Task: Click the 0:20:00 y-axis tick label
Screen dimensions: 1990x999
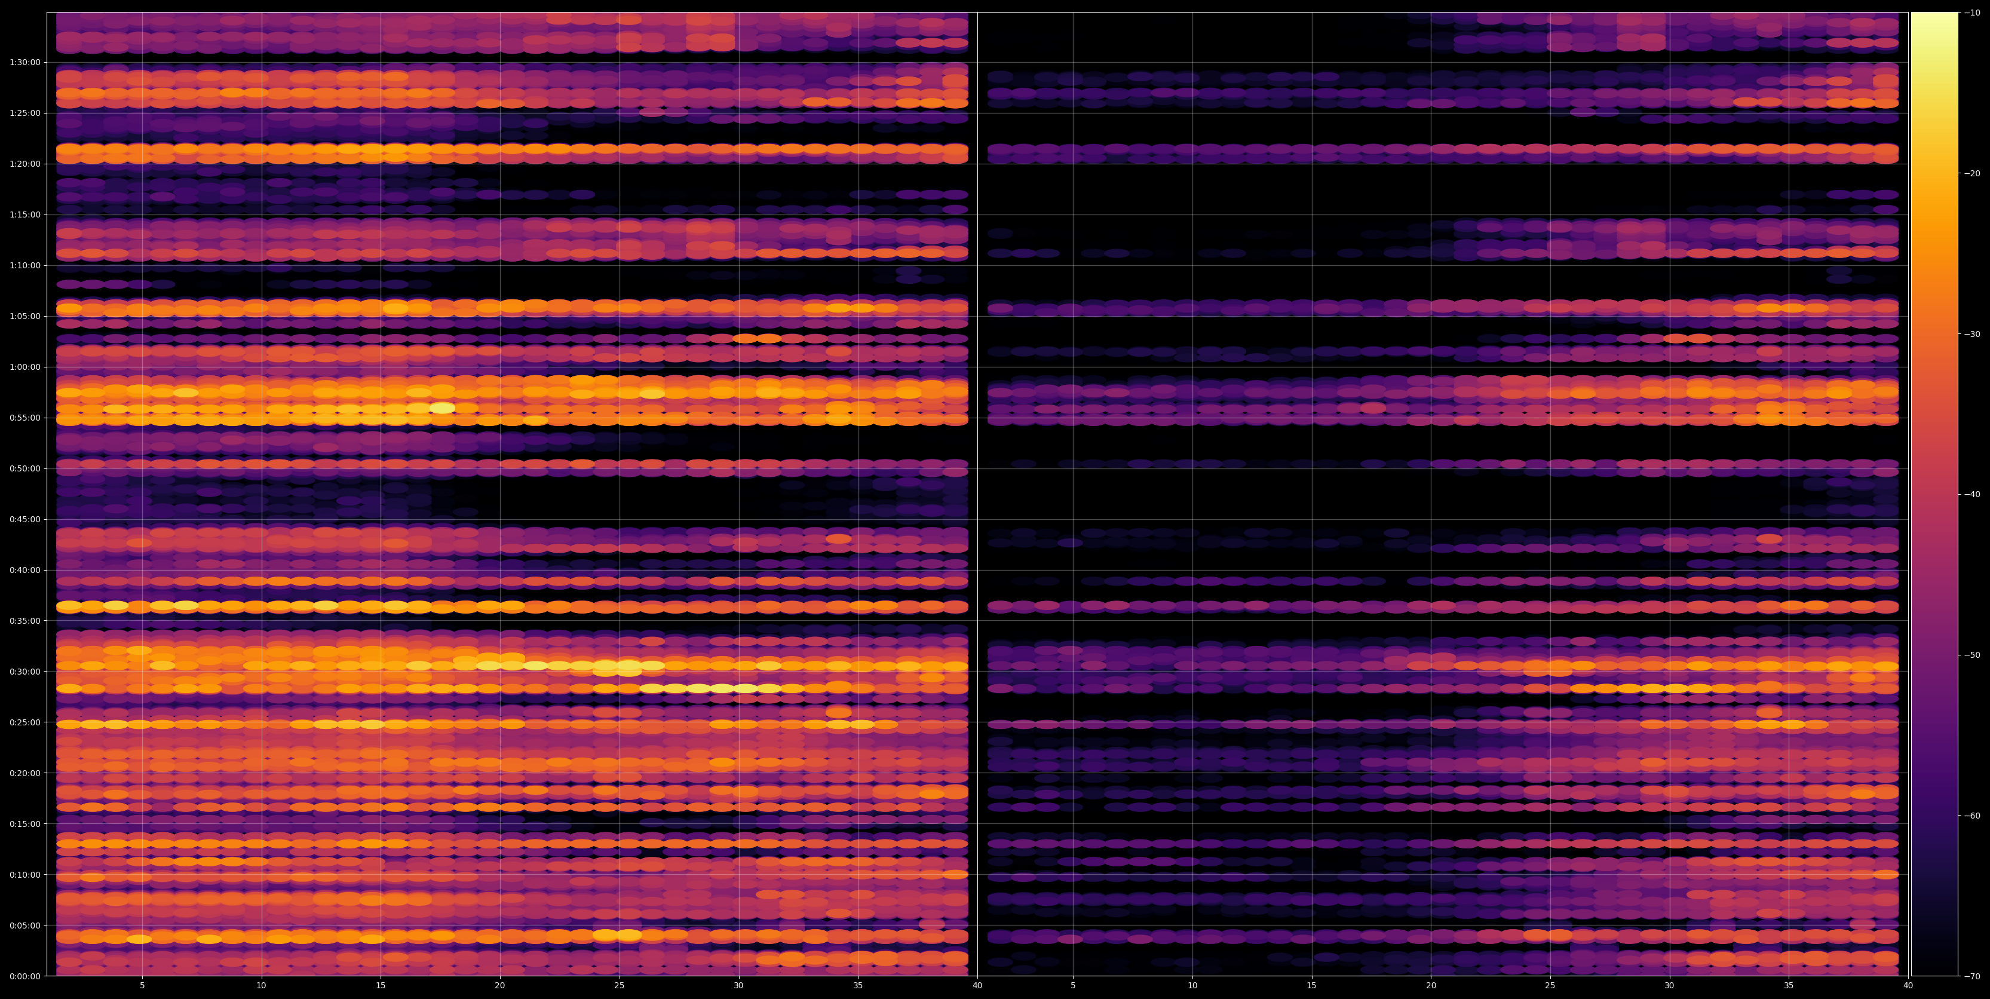Action: click(24, 773)
